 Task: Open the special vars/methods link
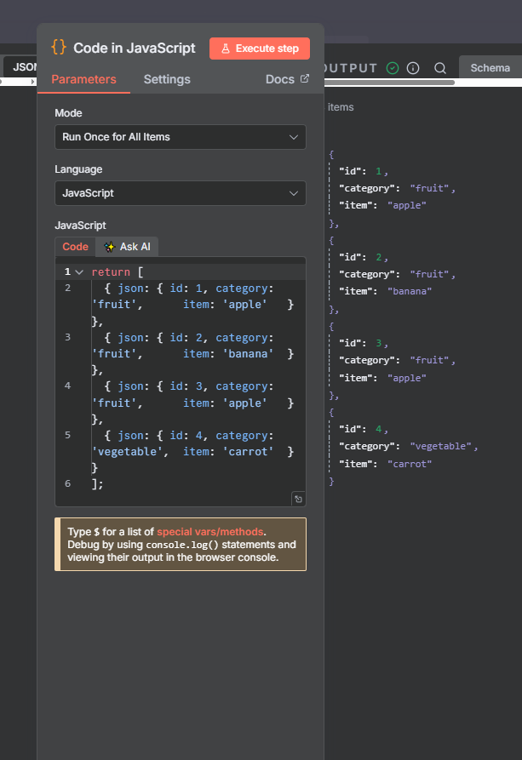point(209,531)
